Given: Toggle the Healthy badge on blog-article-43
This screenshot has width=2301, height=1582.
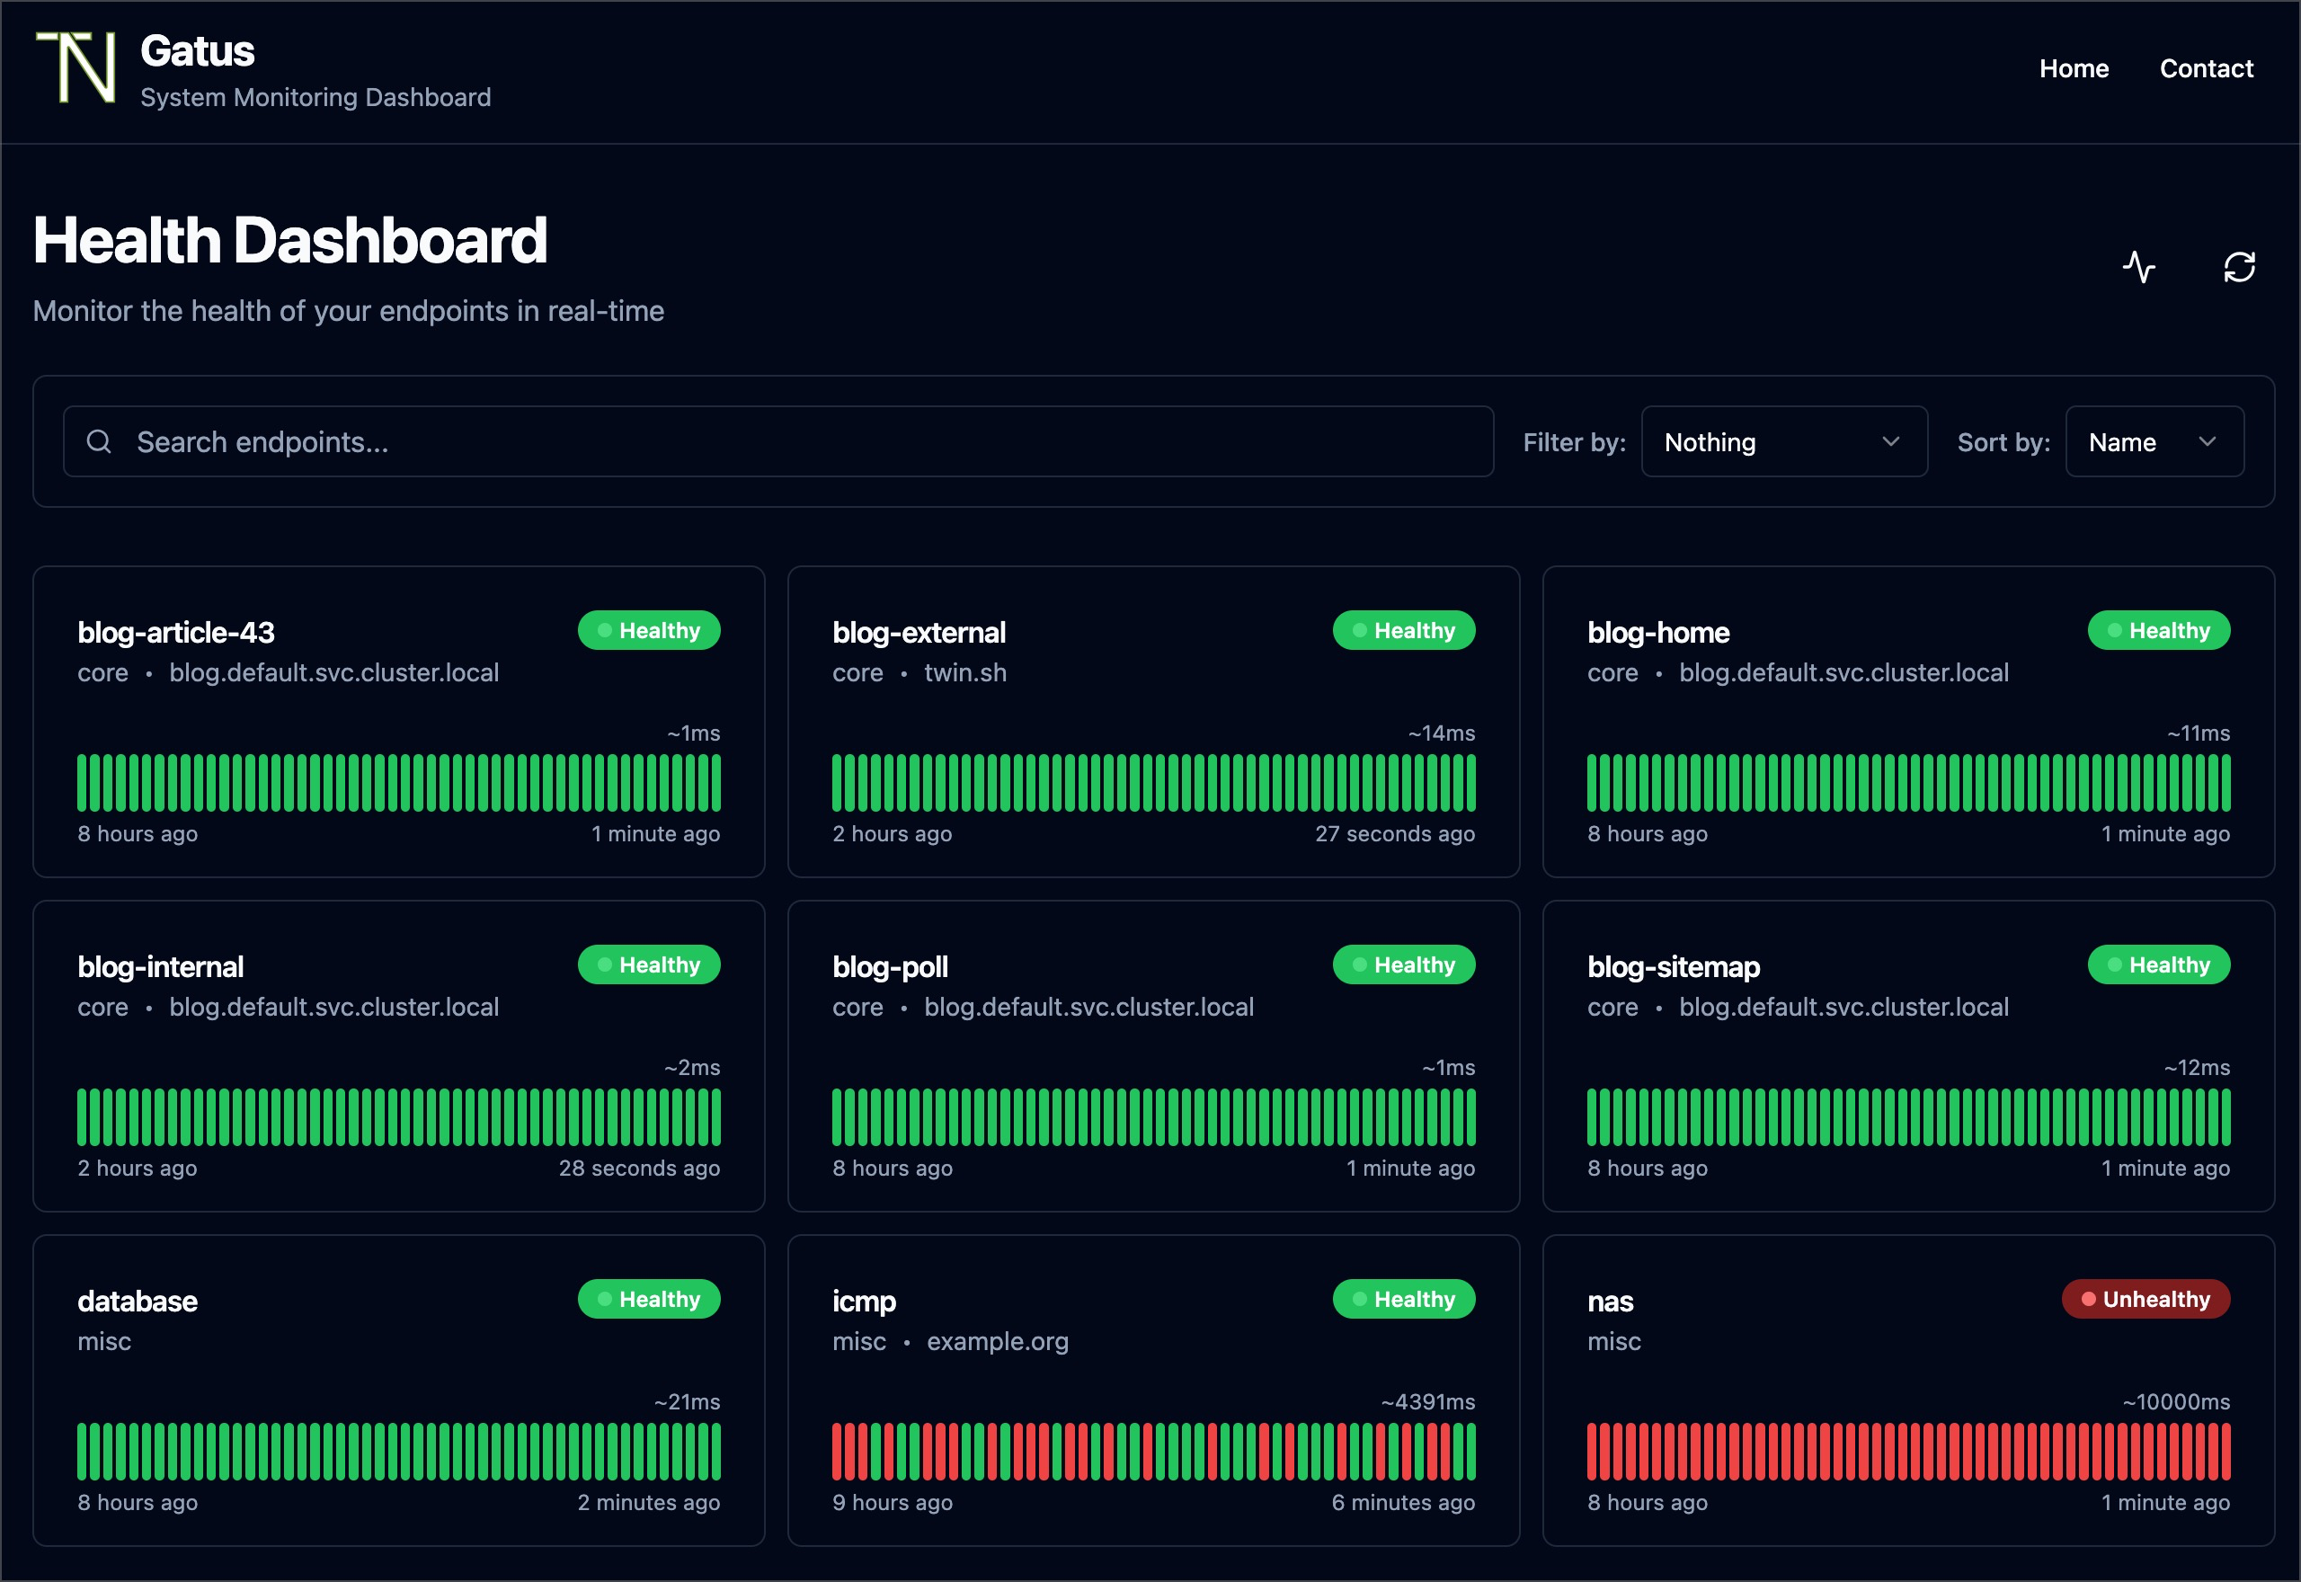Looking at the screenshot, I should [x=649, y=629].
